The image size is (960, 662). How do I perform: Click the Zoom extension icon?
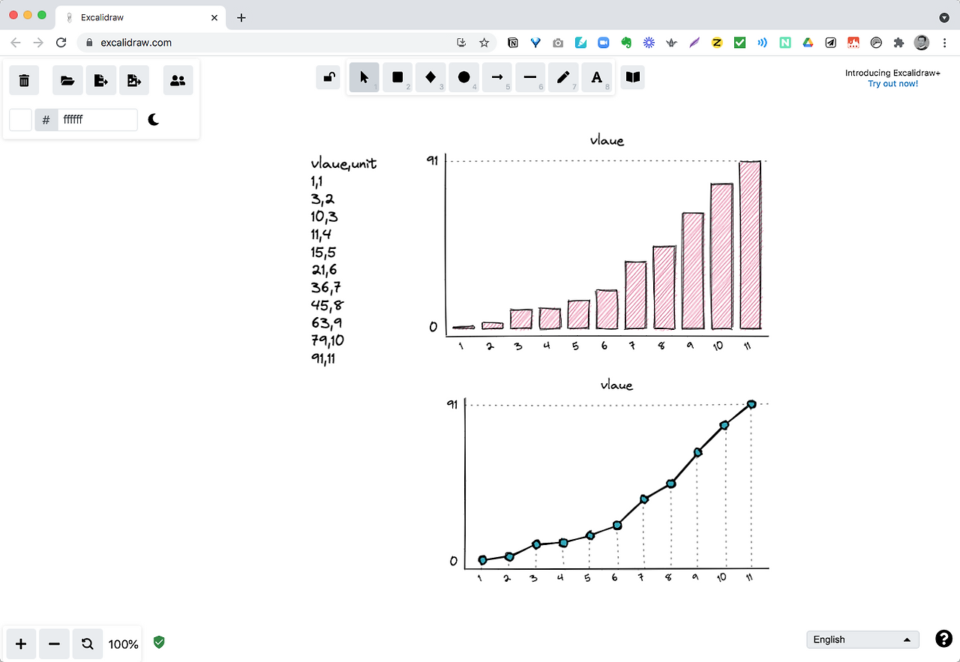coord(603,43)
